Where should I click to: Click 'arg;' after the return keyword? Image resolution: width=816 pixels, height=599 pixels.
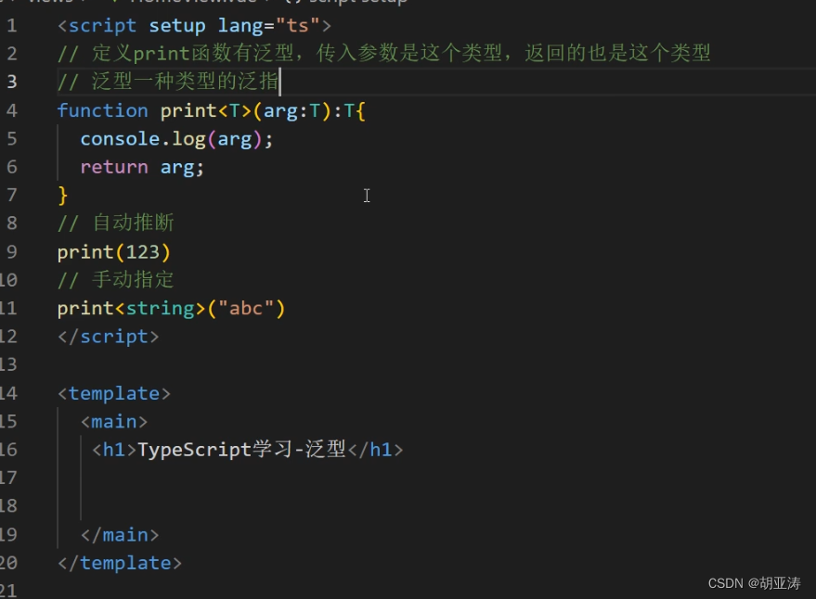point(182,168)
